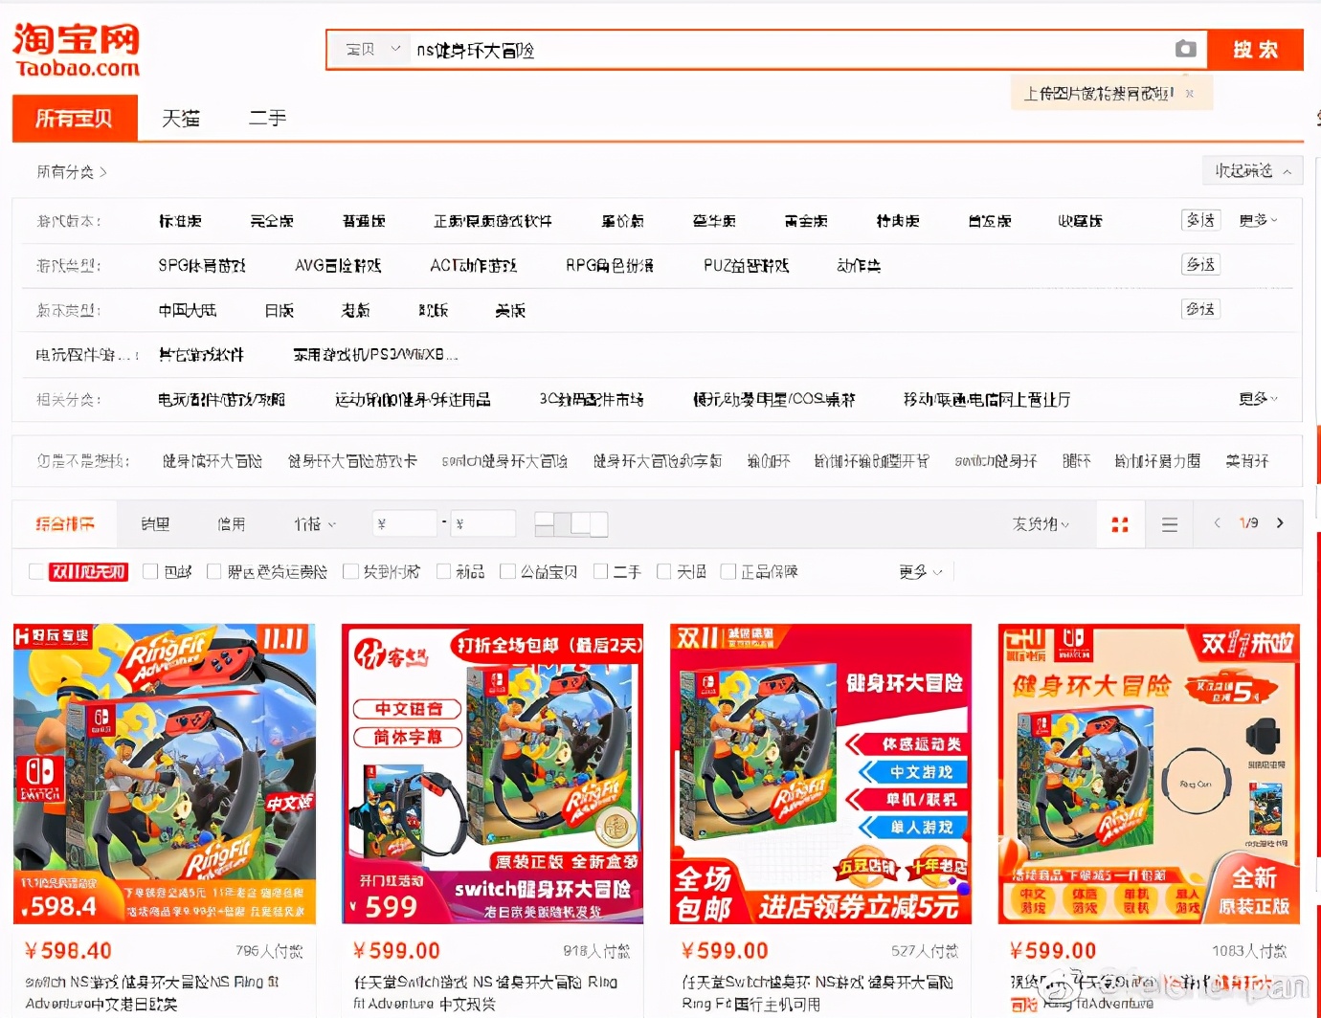The width and height of the screenshot is (1321, 1018).
Task: Open the 天猫 tab
Action: (x=182, y=118)
